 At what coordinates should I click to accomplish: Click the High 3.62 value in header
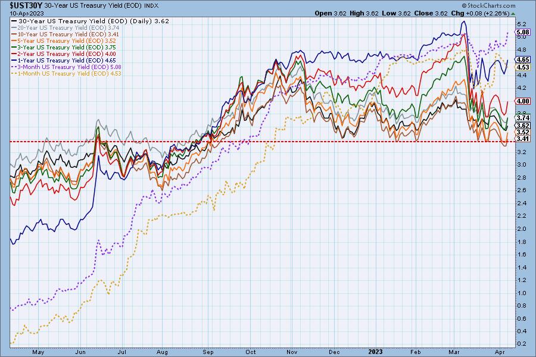(x=364, y=13)
